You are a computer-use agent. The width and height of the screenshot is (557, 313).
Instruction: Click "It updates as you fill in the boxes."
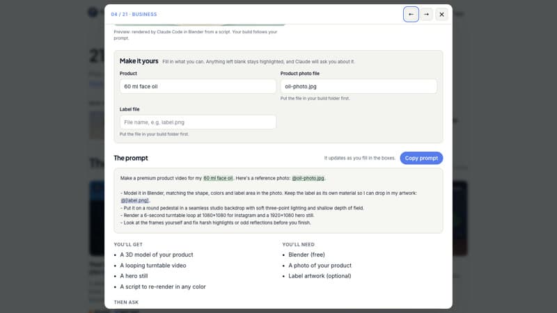[359, 158]
